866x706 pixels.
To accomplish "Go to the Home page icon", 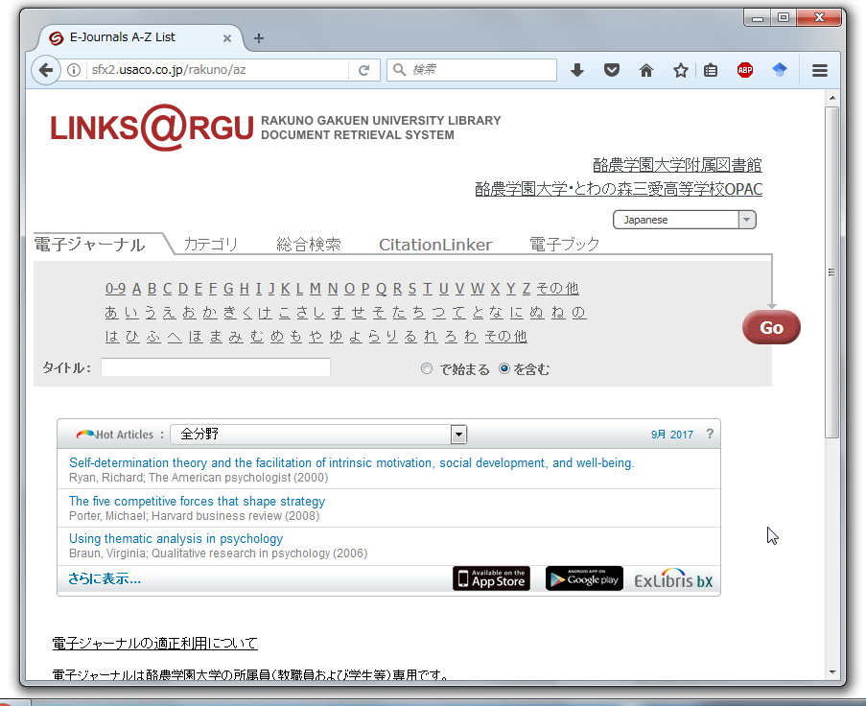I will [x=646, y=70].
